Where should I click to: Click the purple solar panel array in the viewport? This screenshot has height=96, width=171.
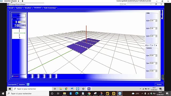point(83,46)
